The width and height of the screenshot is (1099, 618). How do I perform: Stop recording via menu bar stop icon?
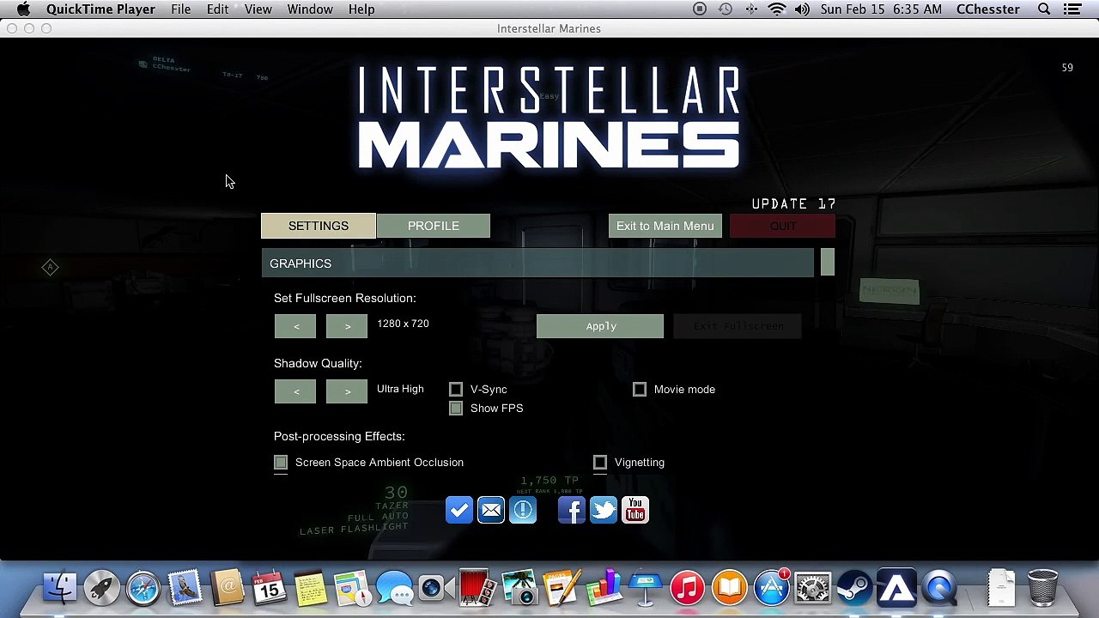tap(700, 9)
